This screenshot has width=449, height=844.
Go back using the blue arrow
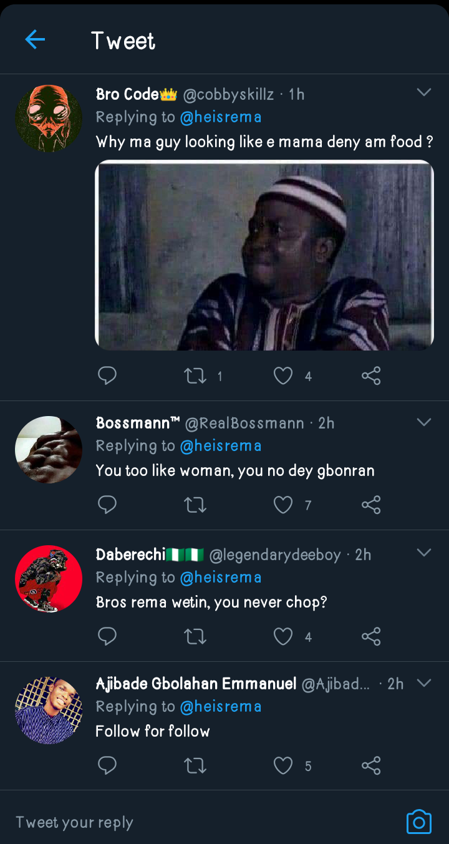click(x=35, y=40)
